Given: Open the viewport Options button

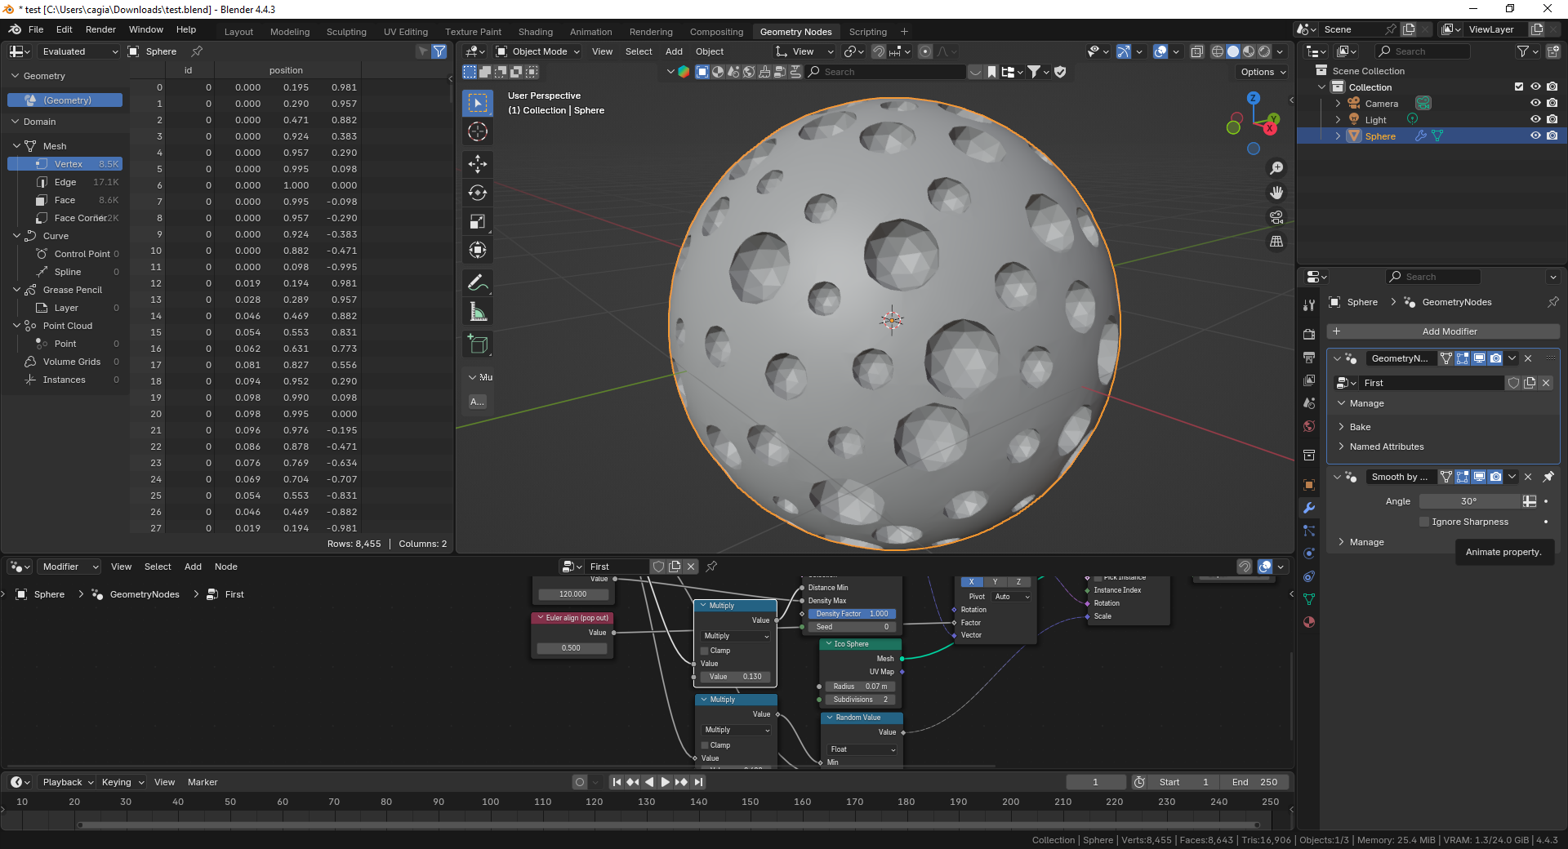Looking at the screenshot, I should pos(1260,72).
